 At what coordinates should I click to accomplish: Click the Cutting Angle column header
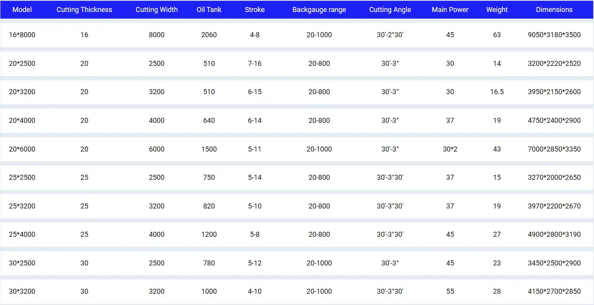[x=390, y=10]
